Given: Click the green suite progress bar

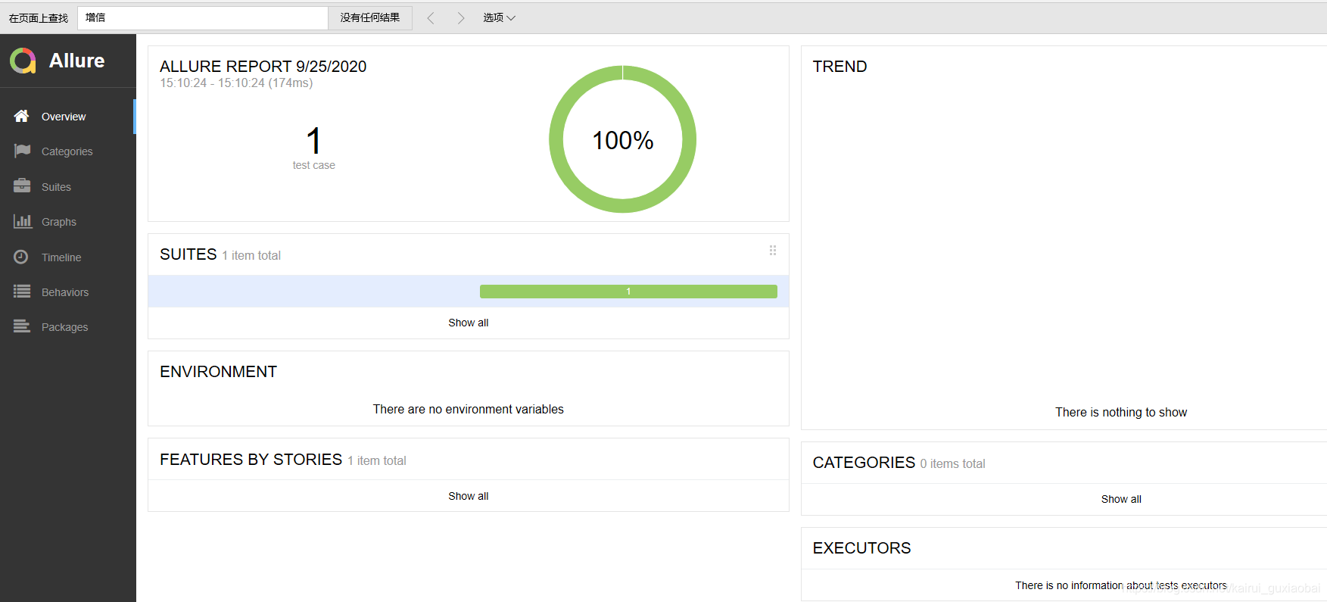Looking at the screenshot, I should tap(628, 292).
